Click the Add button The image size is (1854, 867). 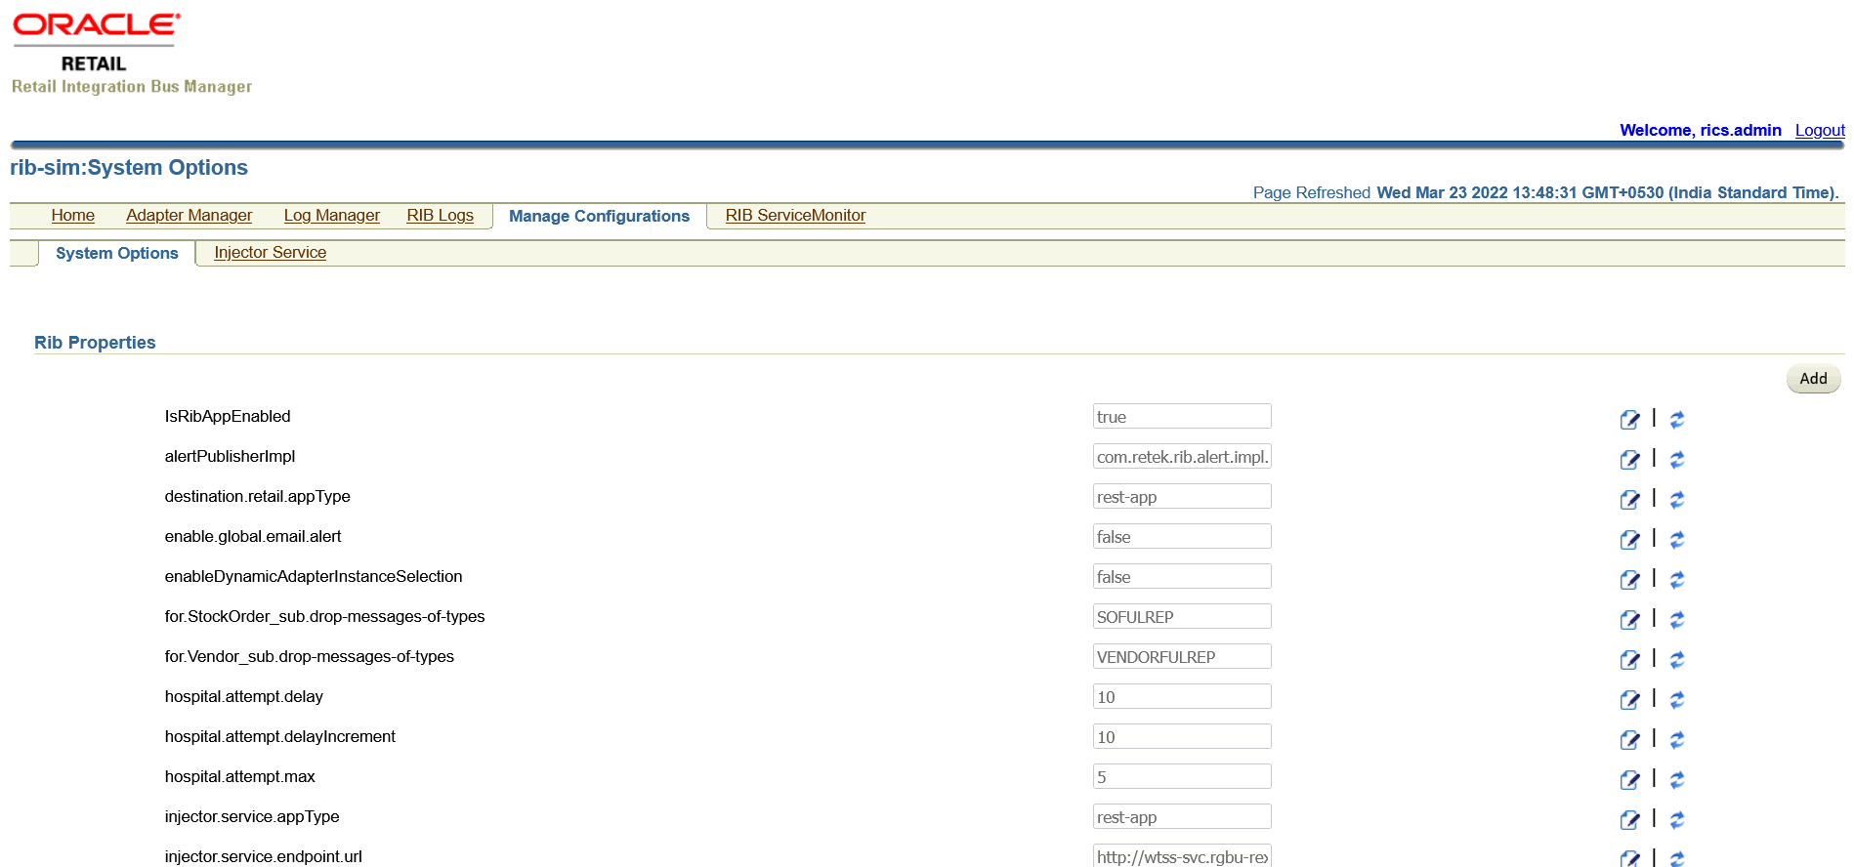pyautogui.click(x=1813, y=379)
